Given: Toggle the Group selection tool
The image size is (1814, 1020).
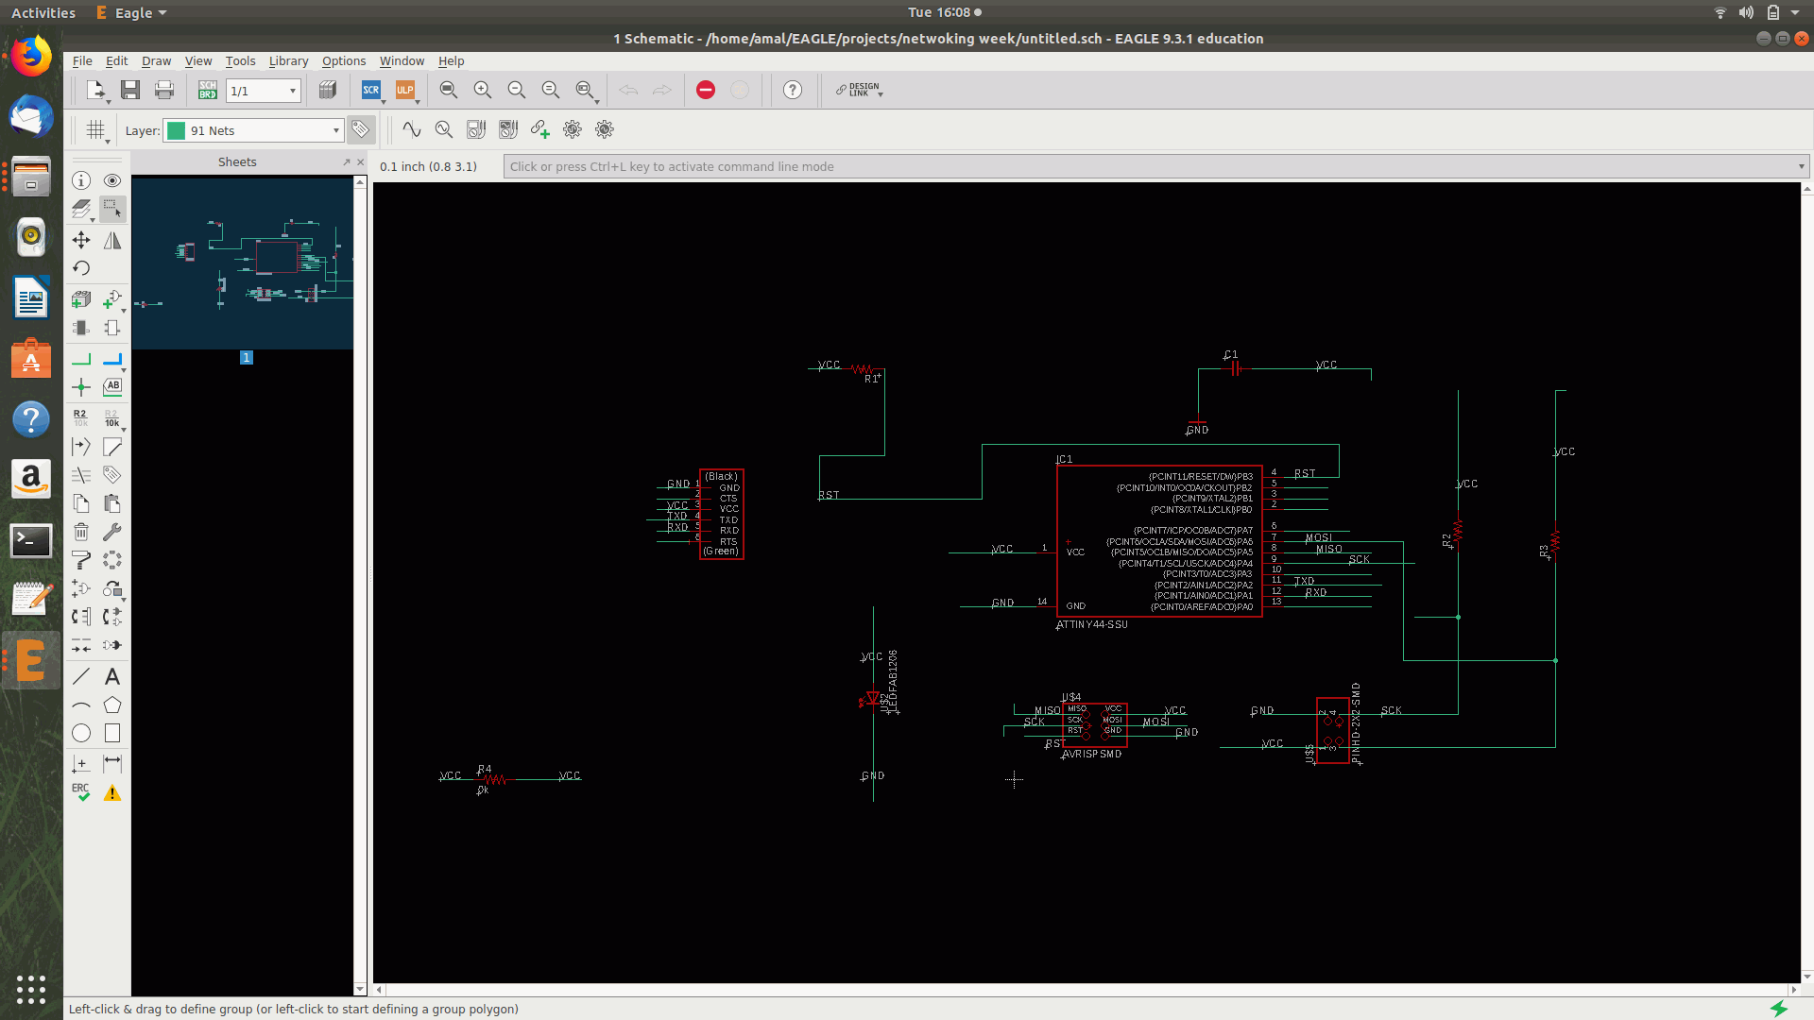Looking at the screenshot, I should (112, 207).
